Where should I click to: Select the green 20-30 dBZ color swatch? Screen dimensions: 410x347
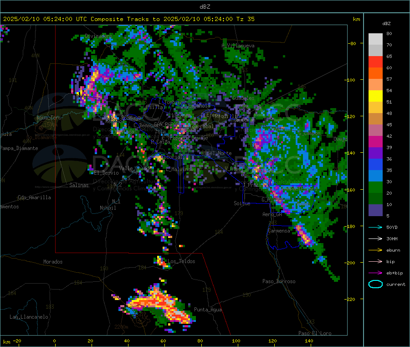point(375,187)
